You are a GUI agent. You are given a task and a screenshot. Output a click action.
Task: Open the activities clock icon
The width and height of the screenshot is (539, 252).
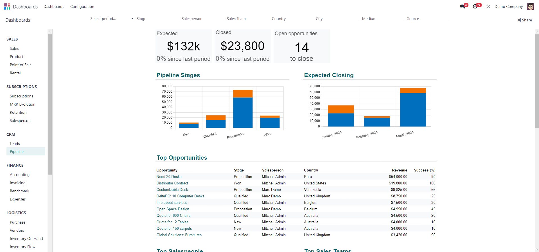pos(475,6)
